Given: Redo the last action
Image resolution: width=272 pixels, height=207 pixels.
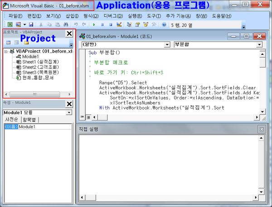Looking at the screenshot, I should click(84, 24).
